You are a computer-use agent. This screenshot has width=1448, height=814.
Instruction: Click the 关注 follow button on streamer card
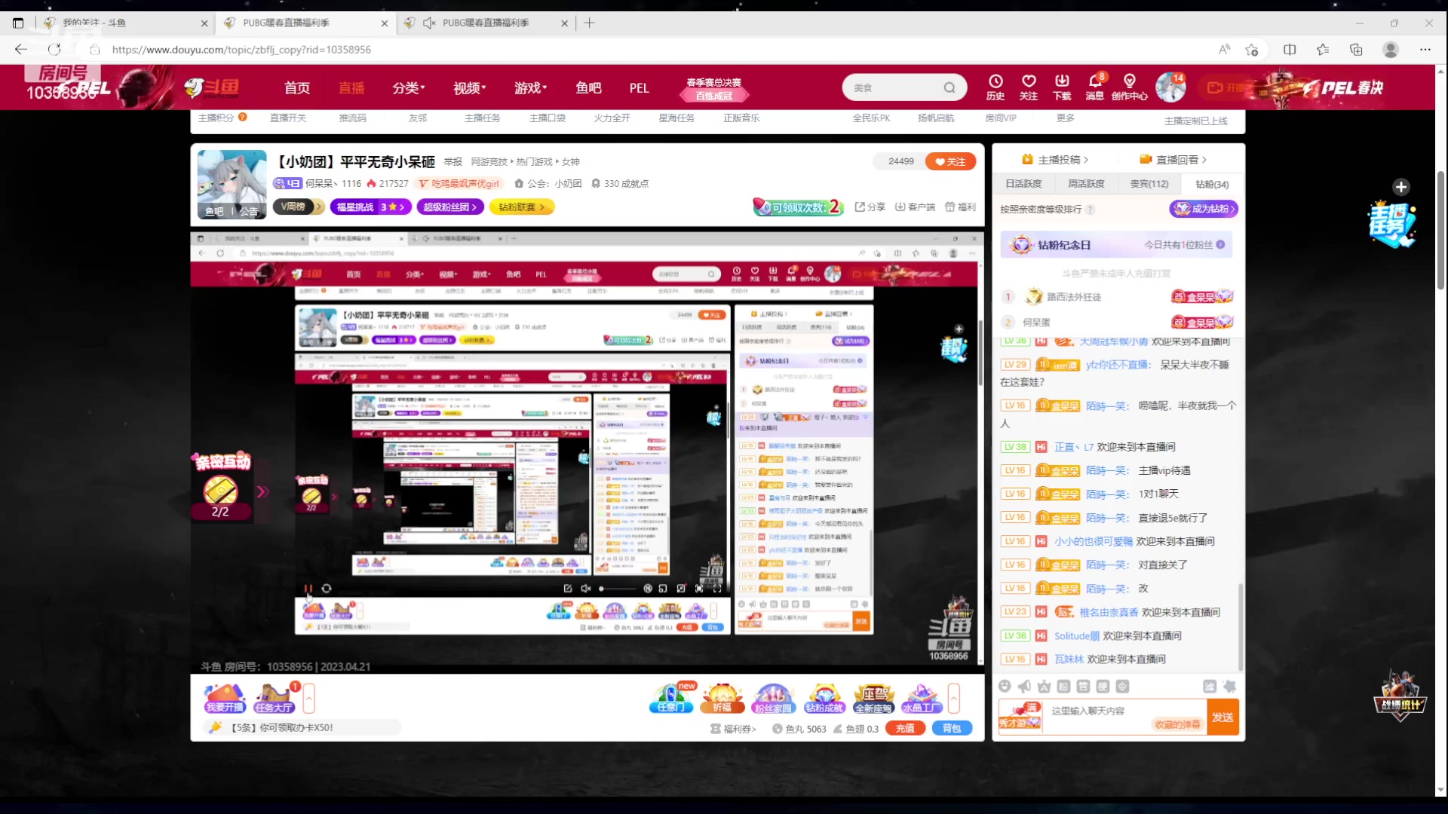[x=950, y=161]
